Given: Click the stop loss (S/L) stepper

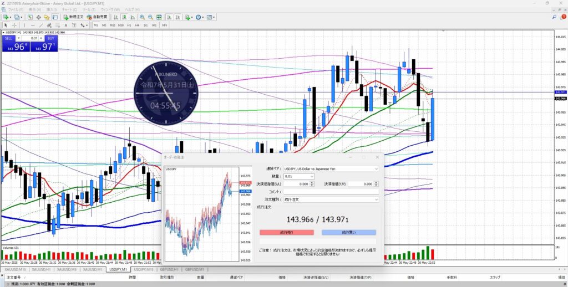Looking at the screenshot, I should (x=313, y=184).
